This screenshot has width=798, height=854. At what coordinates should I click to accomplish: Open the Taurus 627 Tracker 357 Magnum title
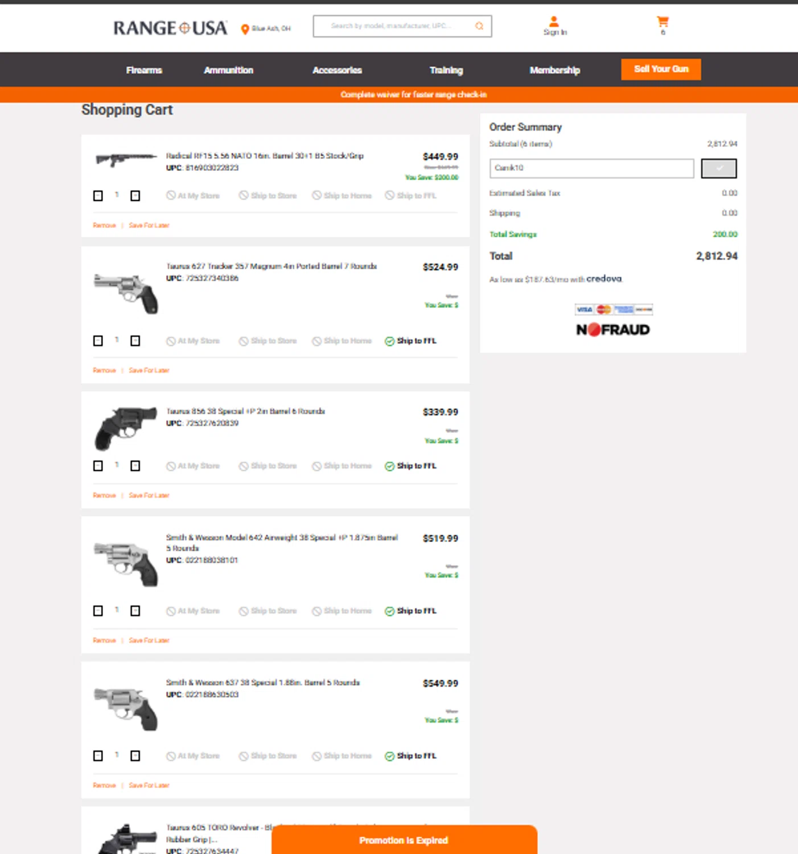click(x=272, y=266)
